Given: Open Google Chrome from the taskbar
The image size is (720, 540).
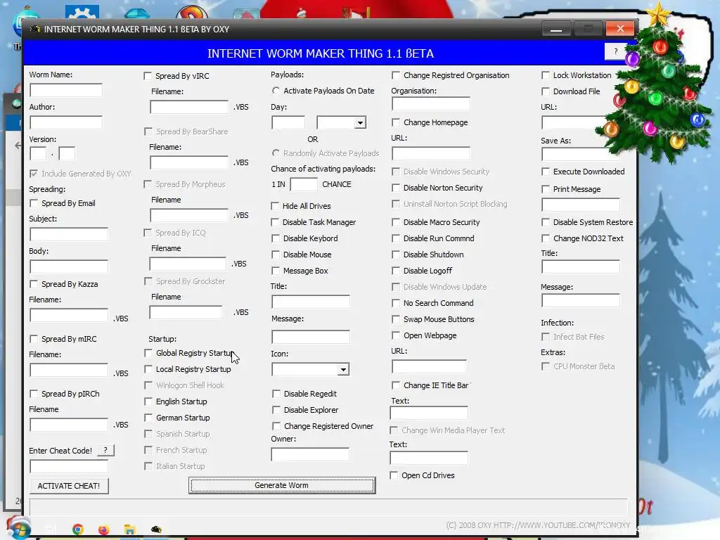Looking at the screenshot, I should [78, 529].
